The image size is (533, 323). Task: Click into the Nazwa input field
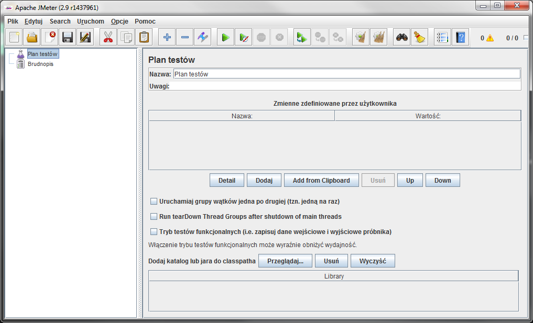point(347,74)
